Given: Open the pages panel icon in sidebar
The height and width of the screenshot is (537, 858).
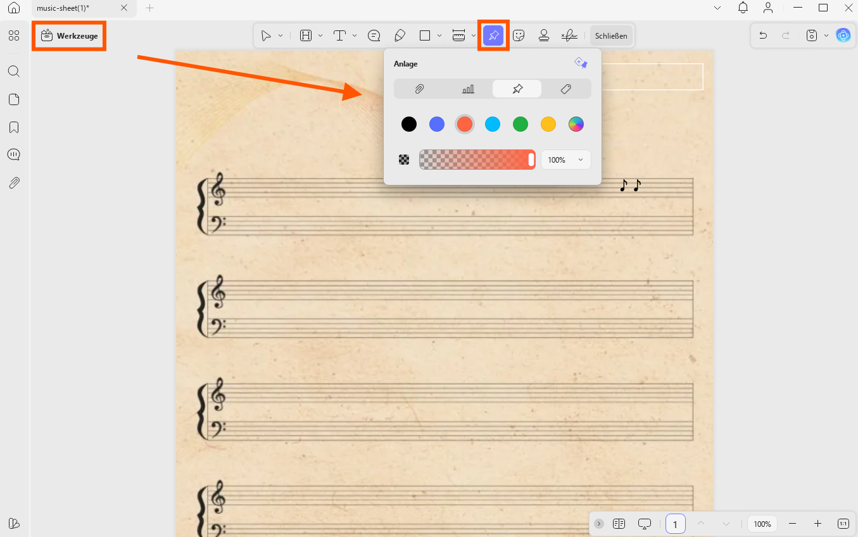Looking at the screenshot, I should [x=14, y=99].
